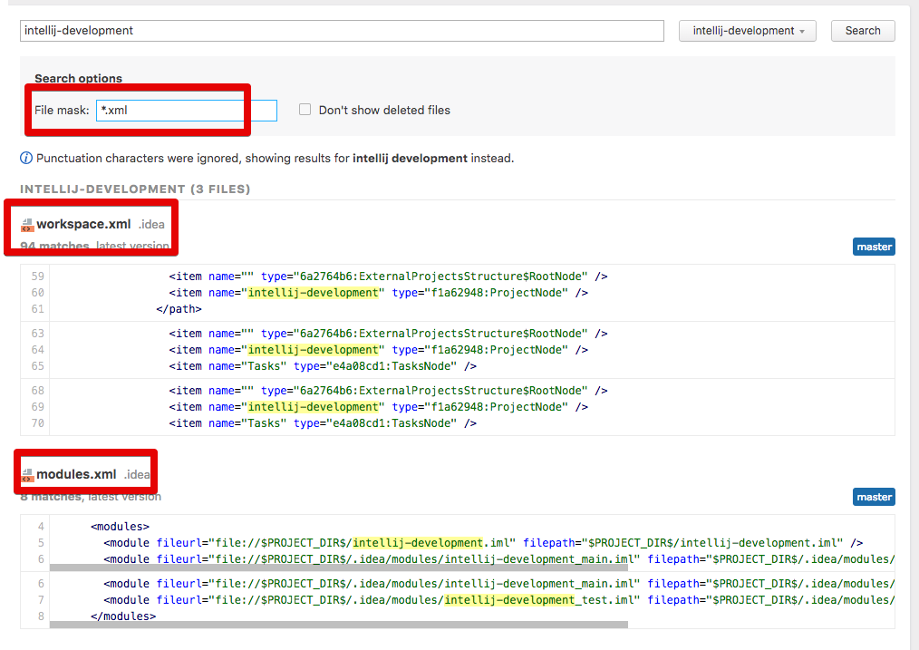Click the Search button
This screenshot has height=650, width=919.
(863, 31)
